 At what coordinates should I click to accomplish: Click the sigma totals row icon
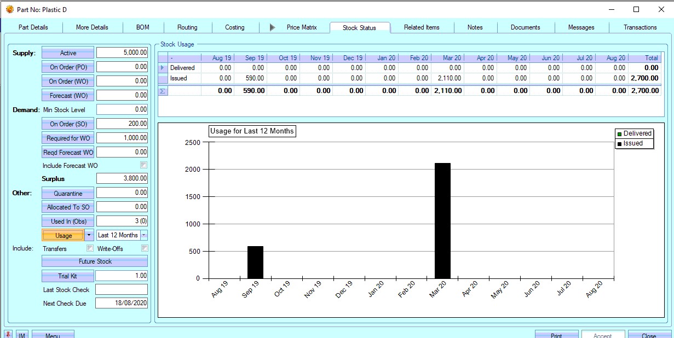(163, 91)
